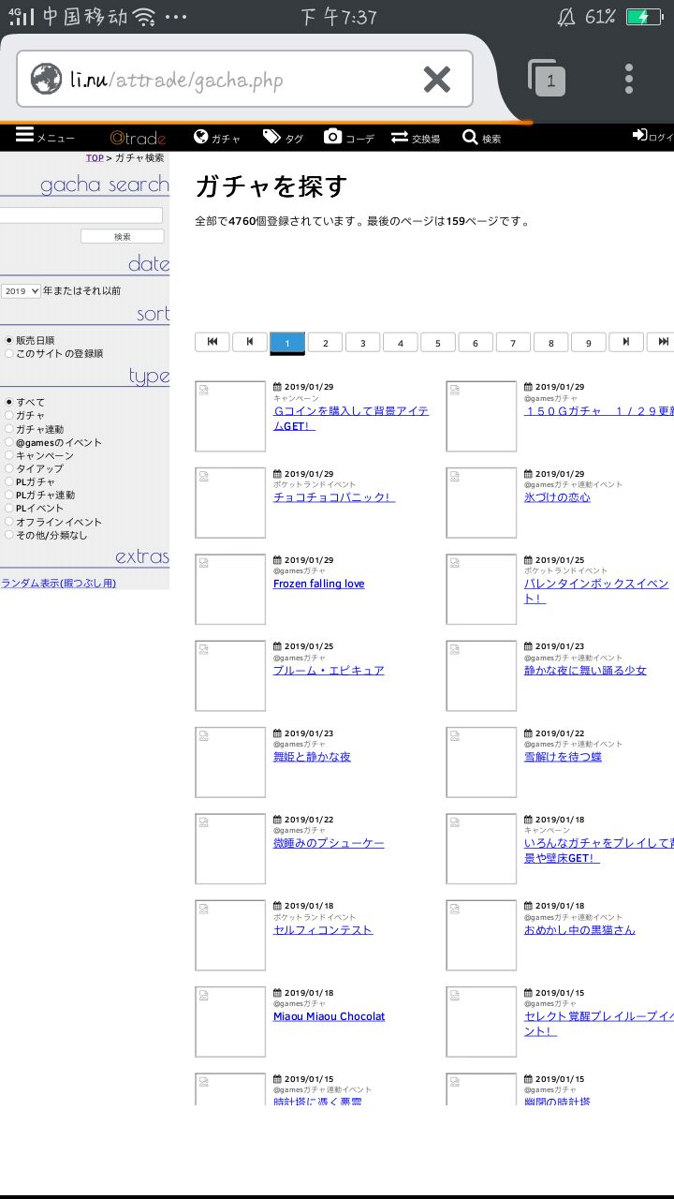Open browser tab switcher icon
Viewport: 674px width, 1199px height.
[547, 79]
